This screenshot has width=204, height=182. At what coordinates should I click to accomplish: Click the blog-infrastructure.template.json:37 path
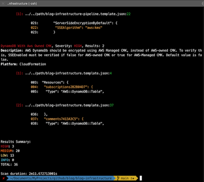click(x=69, y=105)
